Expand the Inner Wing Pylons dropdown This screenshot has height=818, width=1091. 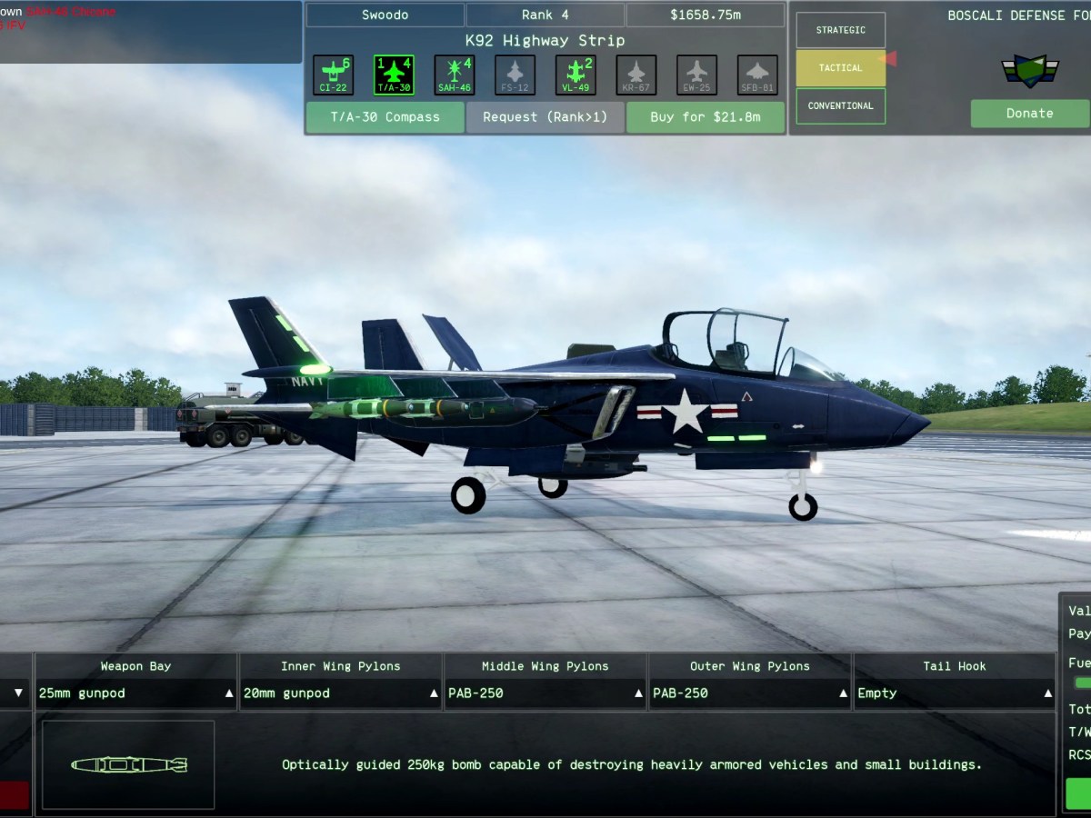[x=340, y=693]
